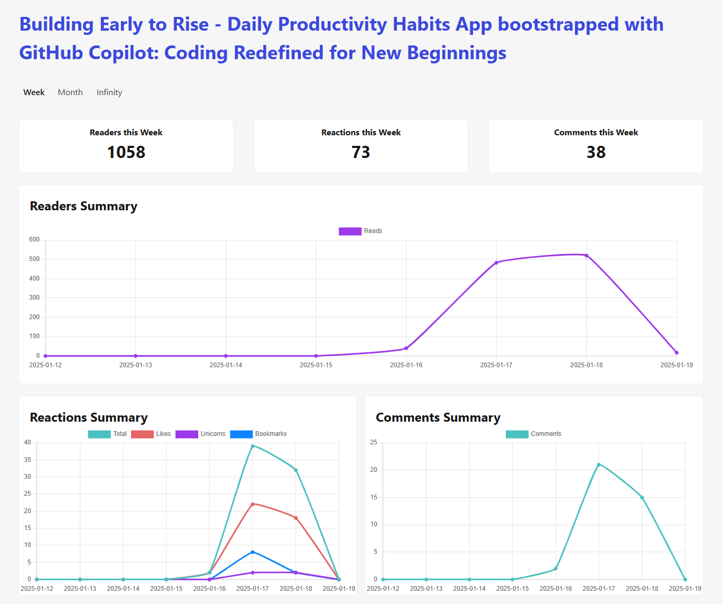The image size is (722, 604).
Task: Click the 1058 readers count
Action: tap(126, 152)
